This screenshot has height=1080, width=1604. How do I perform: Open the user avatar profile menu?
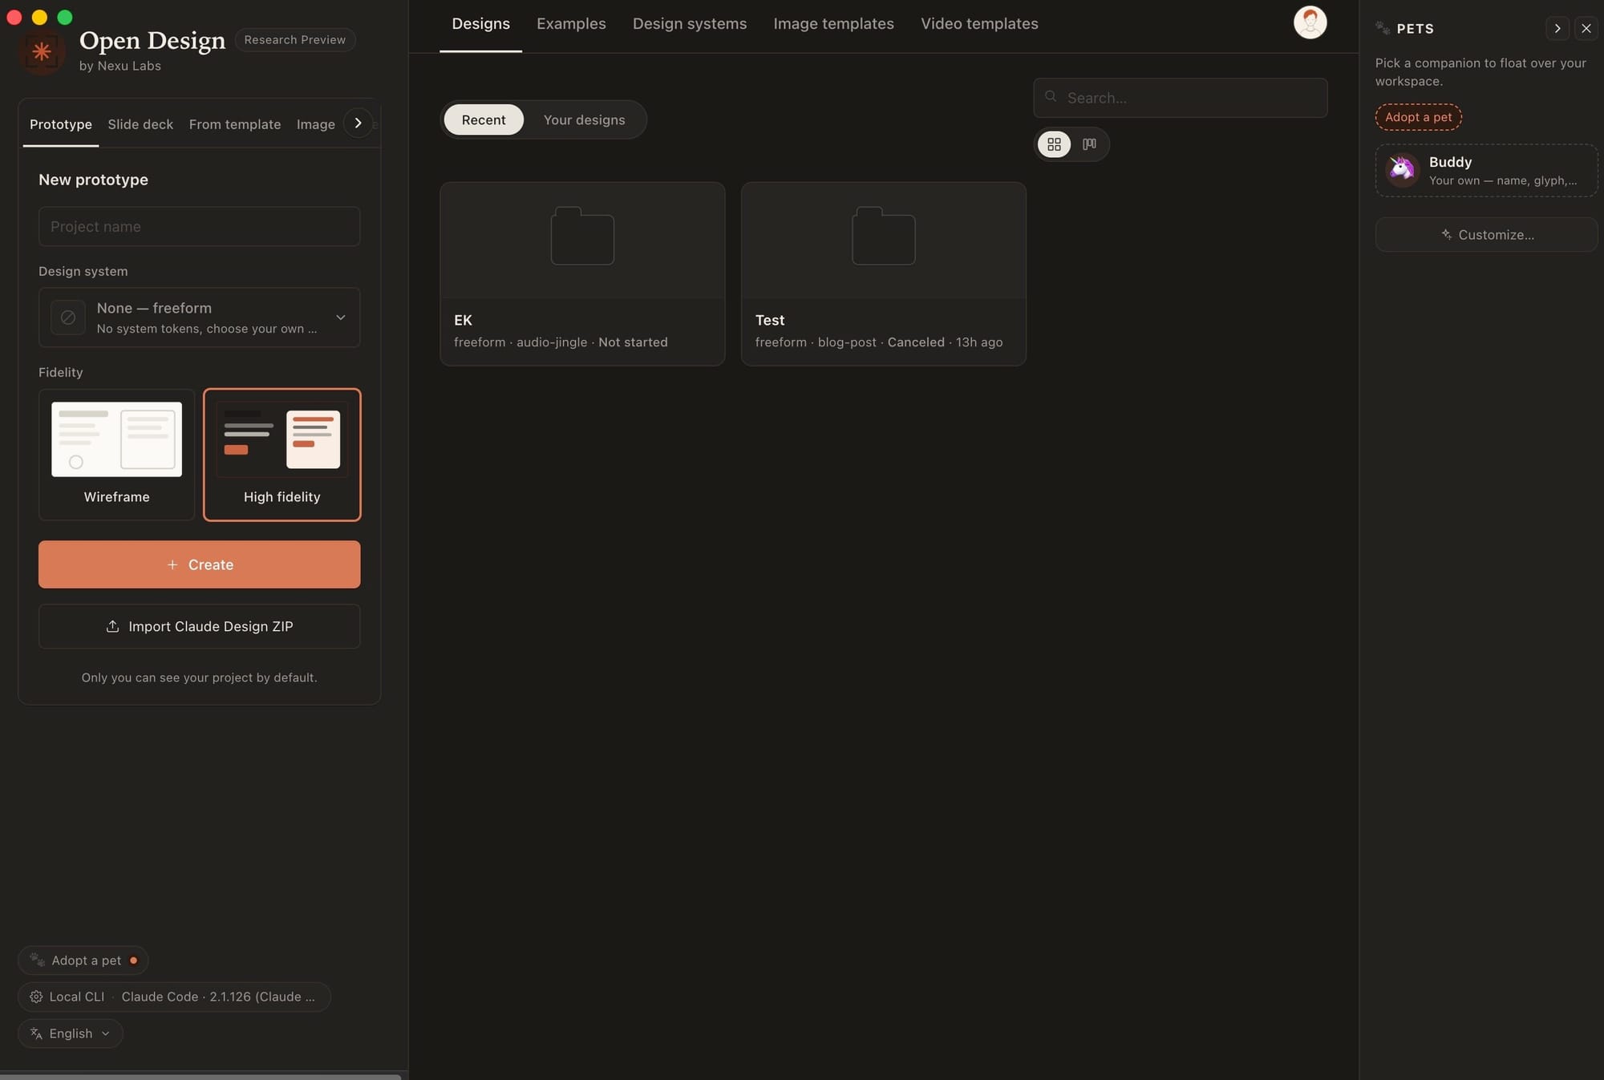tap(1310, 22)
